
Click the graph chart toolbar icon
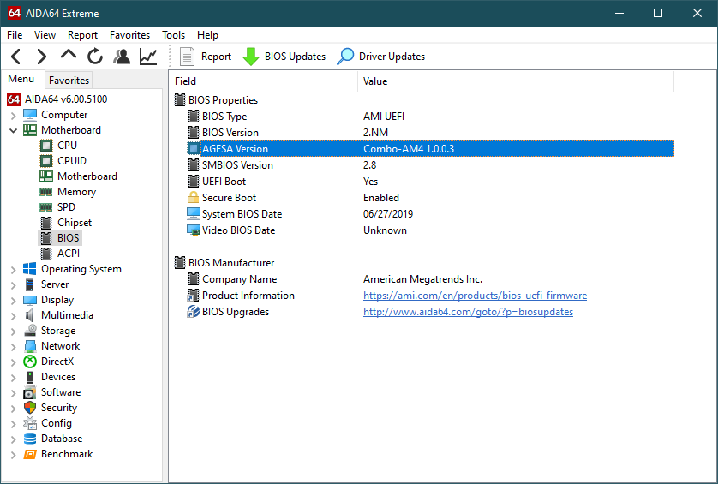pyautogui.click(x=148, y=57)
